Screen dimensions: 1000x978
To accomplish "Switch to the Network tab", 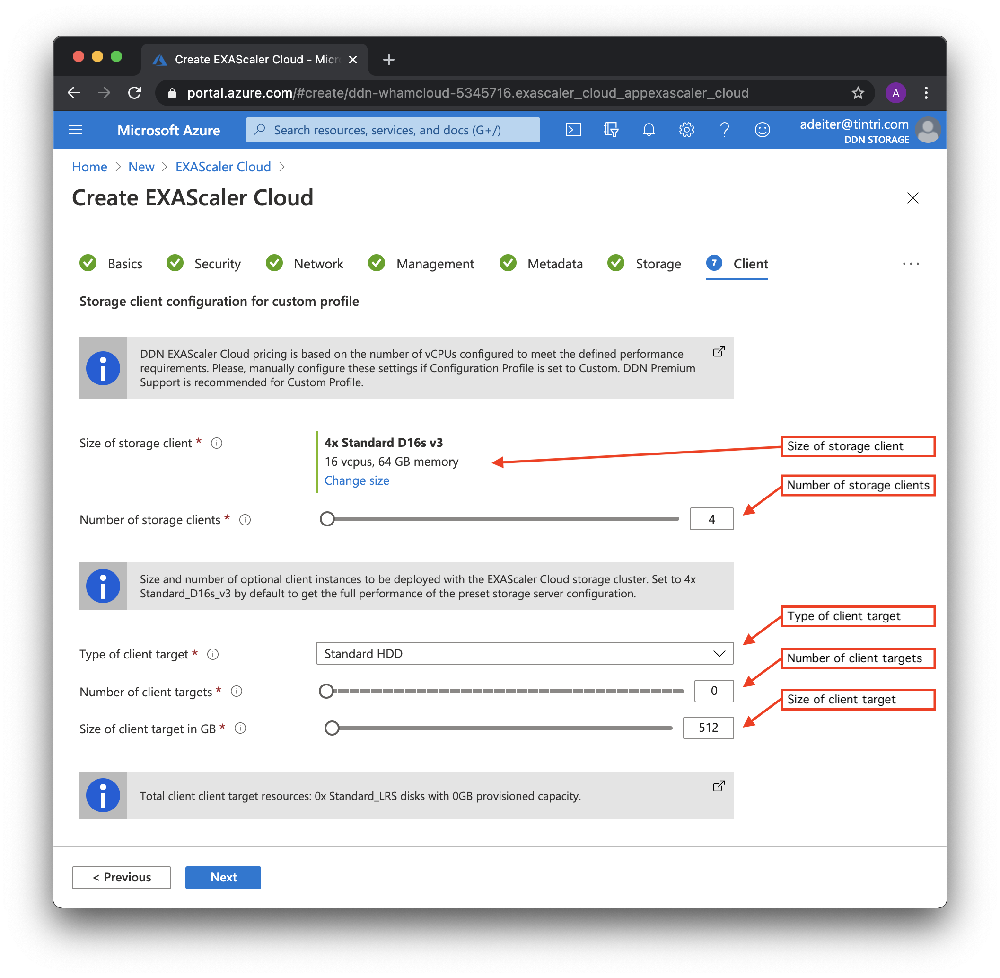I will (x=318, y=264).
